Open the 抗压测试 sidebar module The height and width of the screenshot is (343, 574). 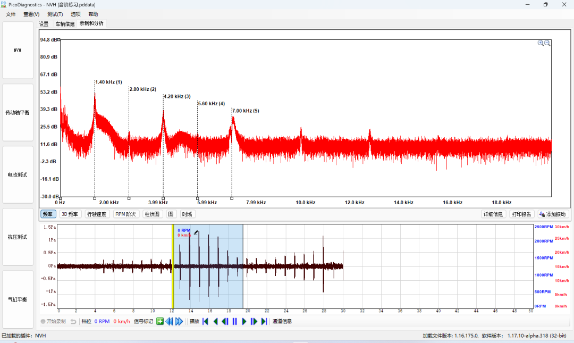pyautogui.click(x=18, y=237)
